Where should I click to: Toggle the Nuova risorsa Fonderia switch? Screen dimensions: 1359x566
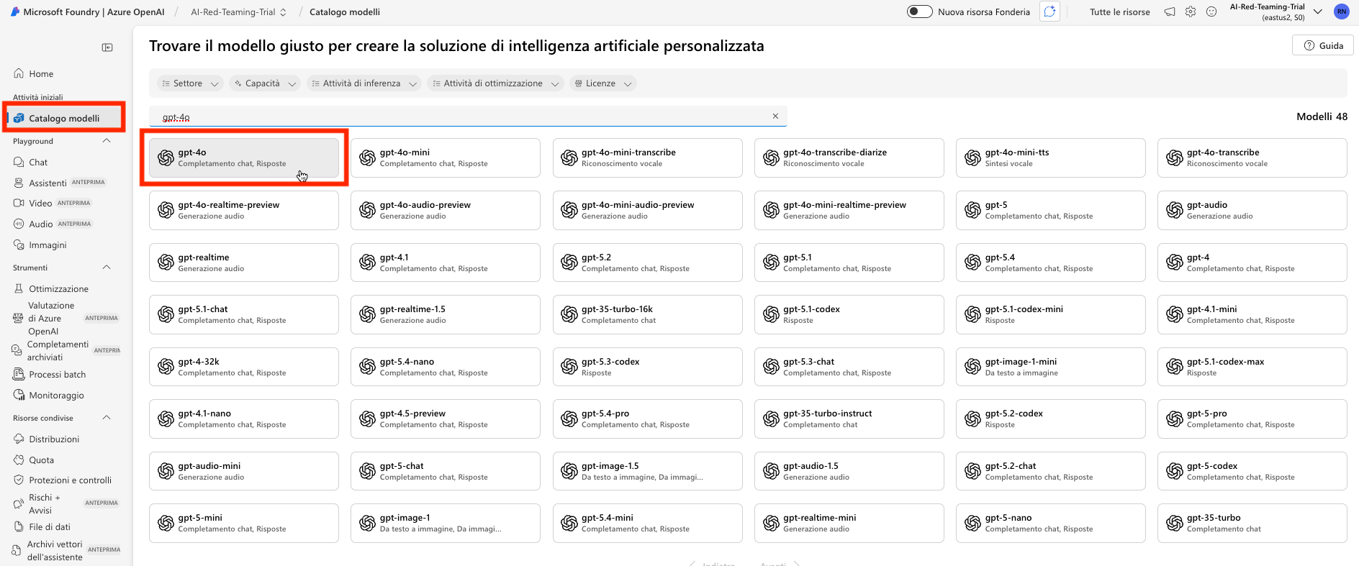click(919, 12)
